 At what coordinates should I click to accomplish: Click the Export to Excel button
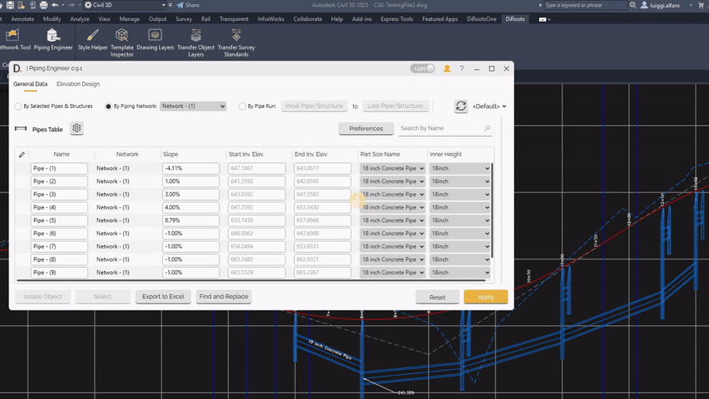[x=163, y=297]
